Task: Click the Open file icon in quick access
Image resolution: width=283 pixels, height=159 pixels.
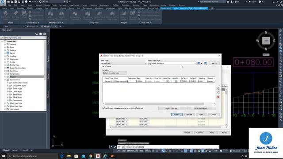Action: tap(12, 2)
